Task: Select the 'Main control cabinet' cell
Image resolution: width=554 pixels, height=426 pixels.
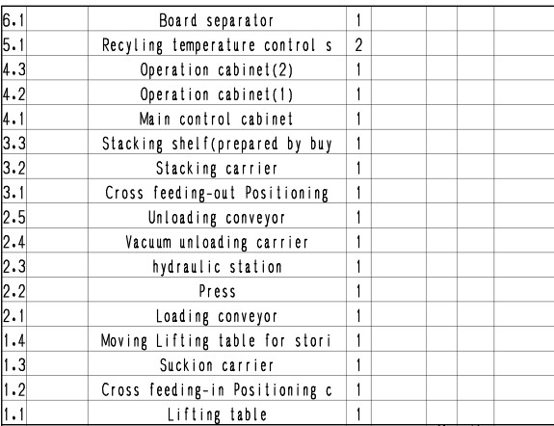Action: (x=217, y=119)
